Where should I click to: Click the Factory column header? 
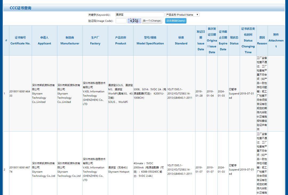click(95, 40)
